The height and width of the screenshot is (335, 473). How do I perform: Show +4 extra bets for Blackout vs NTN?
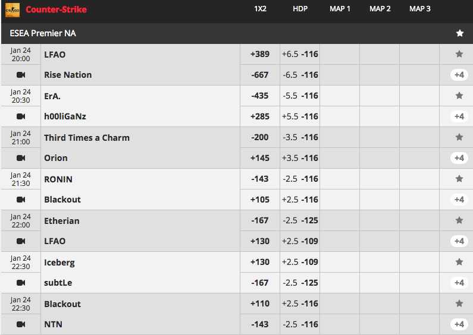tap(459, 324)
